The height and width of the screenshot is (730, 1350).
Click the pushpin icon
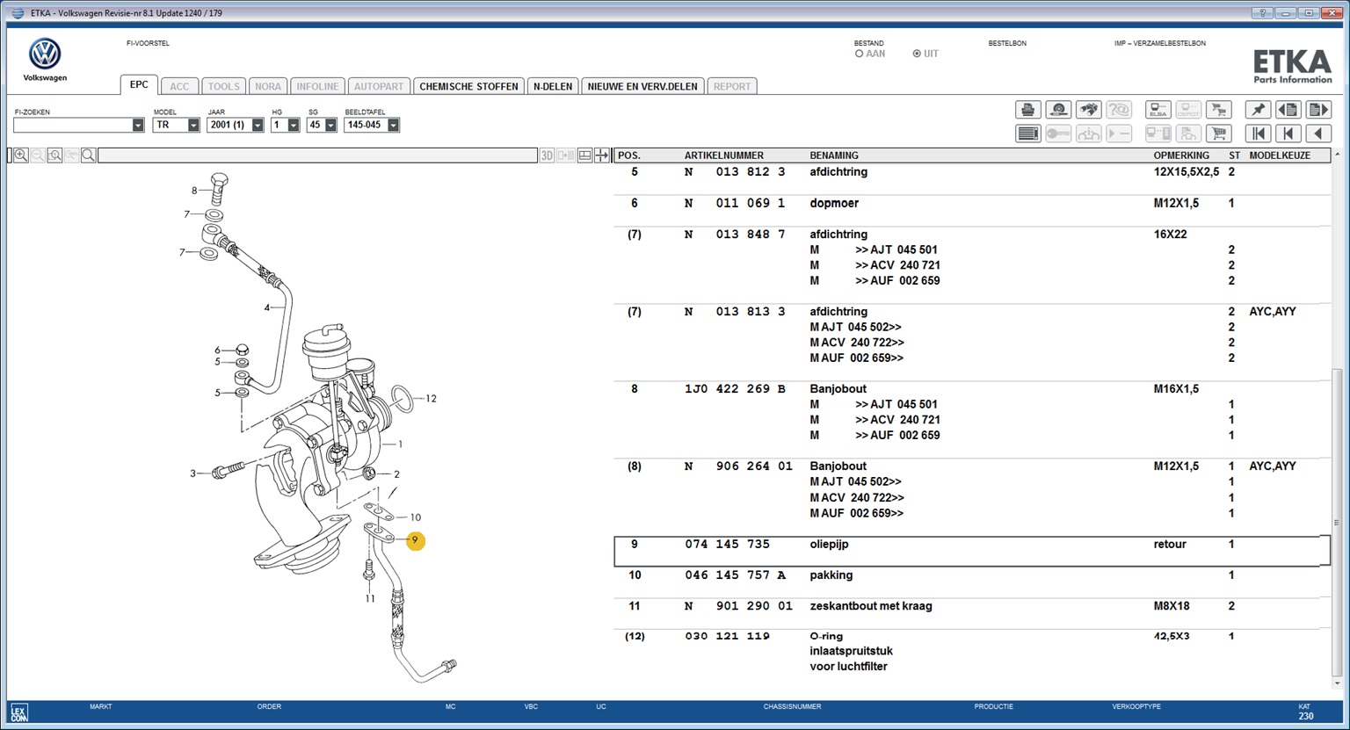coord(1259,110)
